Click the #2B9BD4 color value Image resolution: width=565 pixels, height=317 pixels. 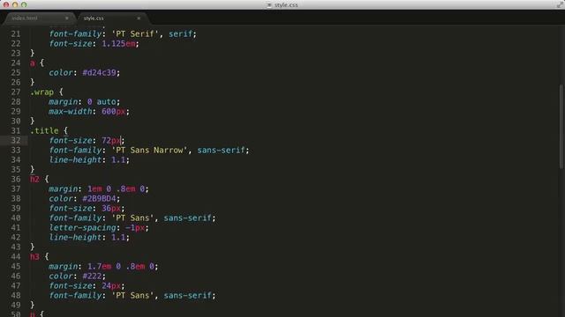click(99, 198)
